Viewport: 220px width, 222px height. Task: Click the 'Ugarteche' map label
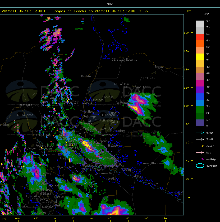pyautogui.click(x=65, y=167)
